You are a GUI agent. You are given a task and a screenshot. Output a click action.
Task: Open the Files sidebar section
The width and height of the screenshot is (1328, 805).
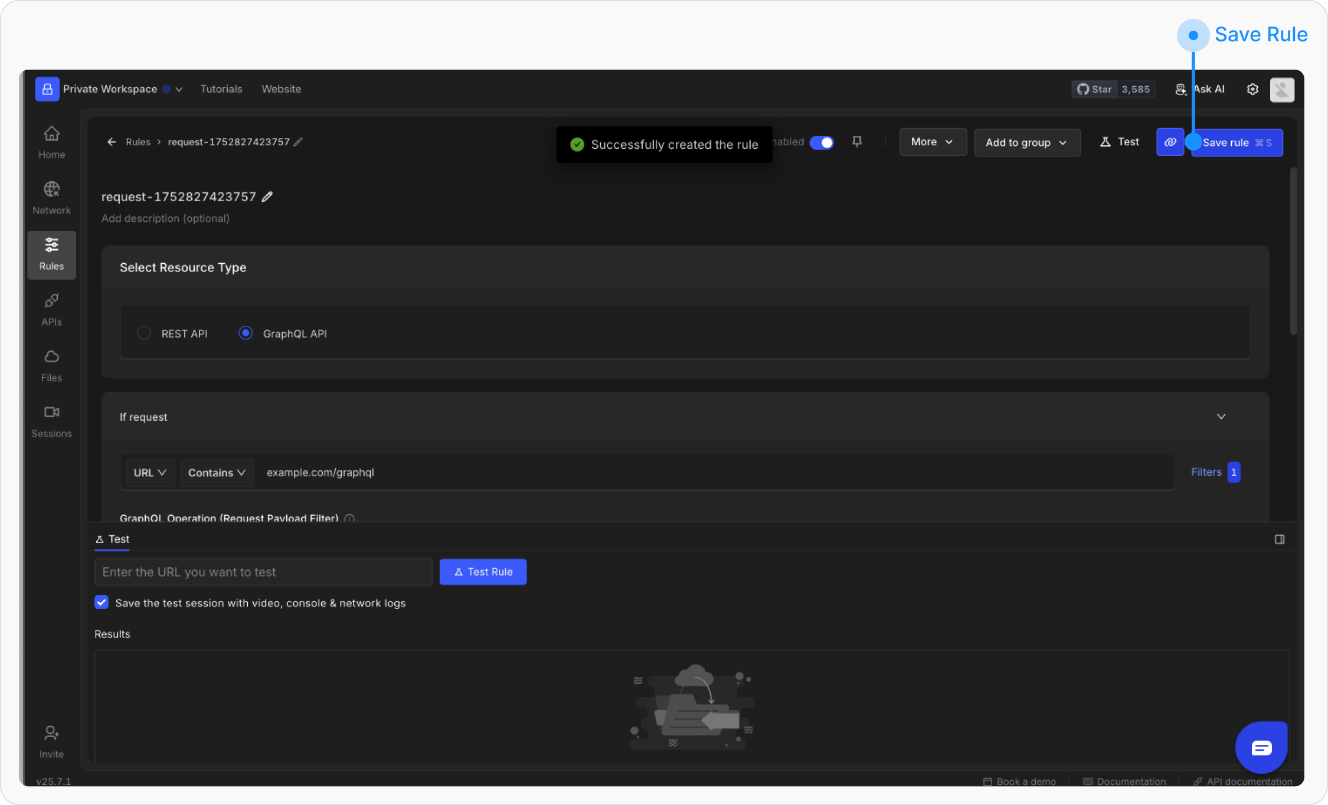(x=51, y=365)
